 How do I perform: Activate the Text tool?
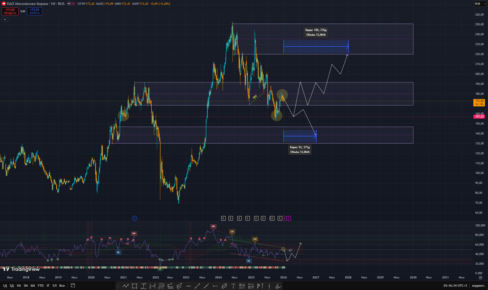(x=233, y=286)
